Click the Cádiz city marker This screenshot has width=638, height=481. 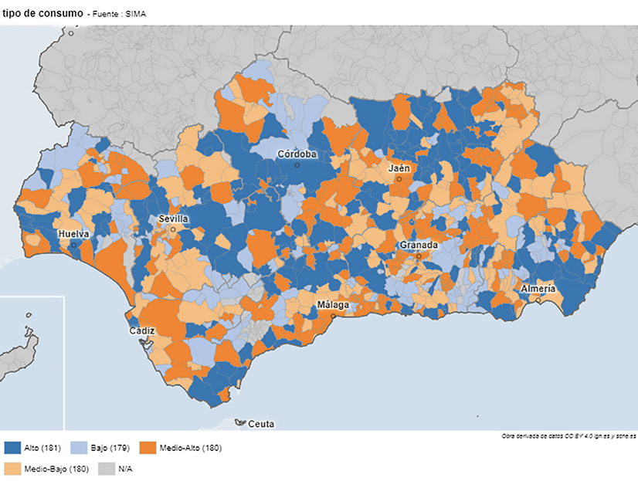[141, 342]
